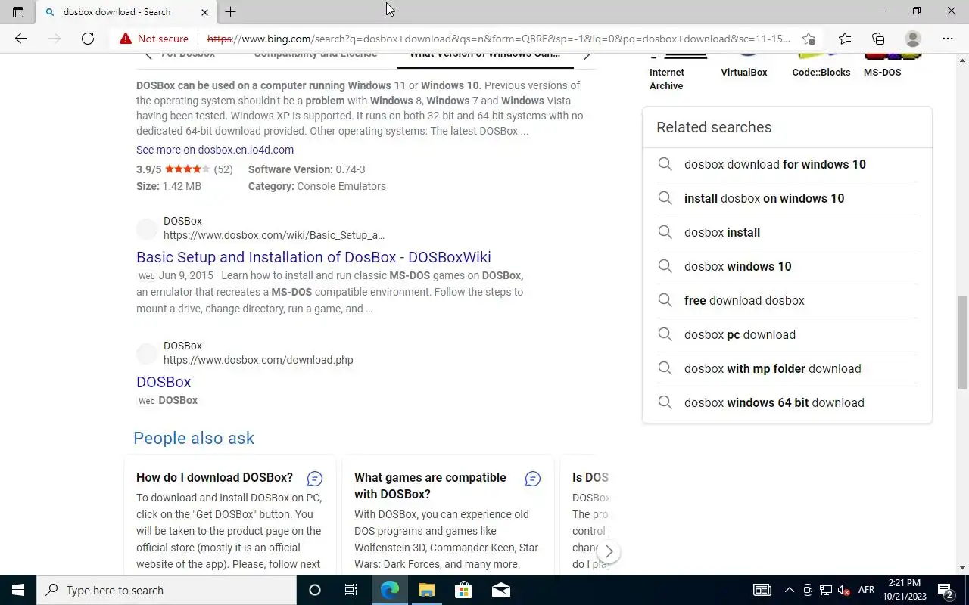Advance the People also ask carousel
The height and width of the screenshot is (605, 969).
[609, 551]
